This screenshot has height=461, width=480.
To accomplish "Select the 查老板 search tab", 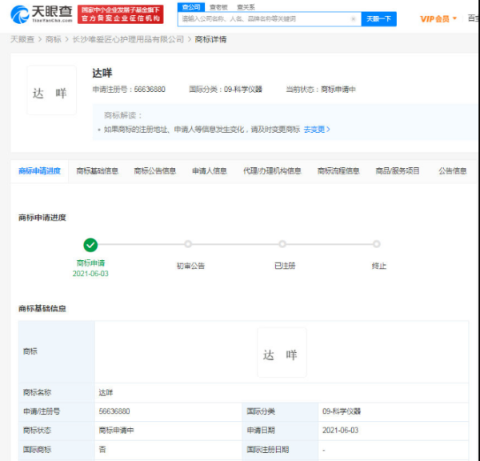I will click(218, 7).
